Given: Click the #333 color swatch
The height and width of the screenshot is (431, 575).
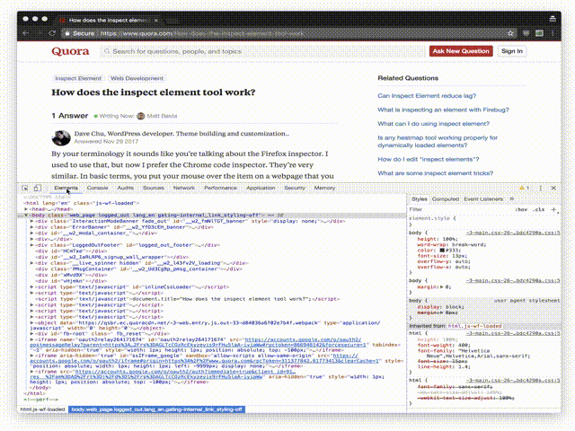Looking at the screenshot, I should (442, 251).
